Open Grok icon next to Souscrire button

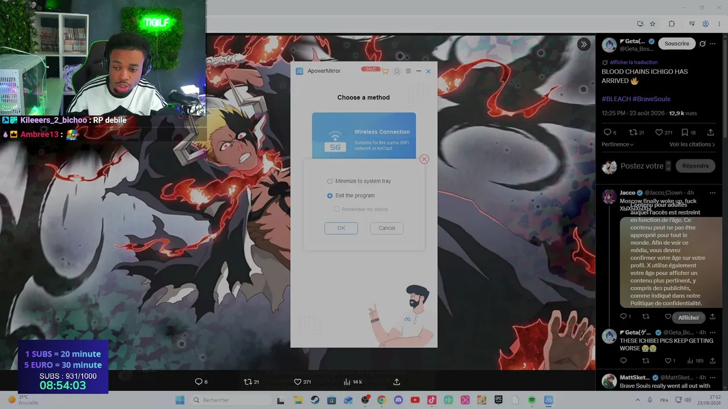pyautogui.click(x=702, y=44)
